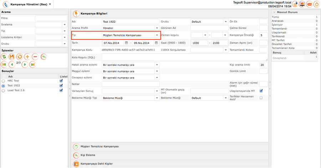Toggle the Ulaşılamayanıda MT checkbox
This screenshot has width=321, height=168.
(x=261, y=91)
